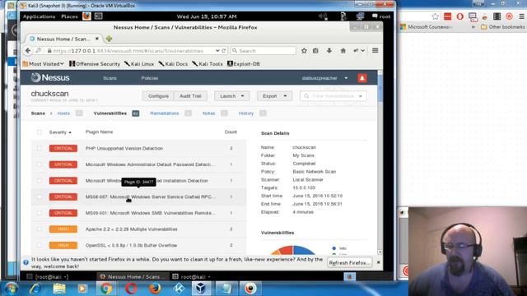This screenshot has height=296, width=527.
Task: Open Policies in the Nessus header
Action: click(x=150, y=78)
